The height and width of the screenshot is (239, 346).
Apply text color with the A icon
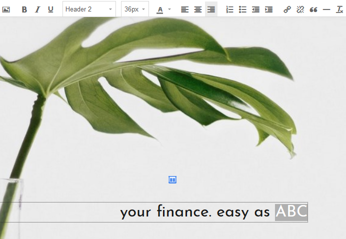click(160, 9)
